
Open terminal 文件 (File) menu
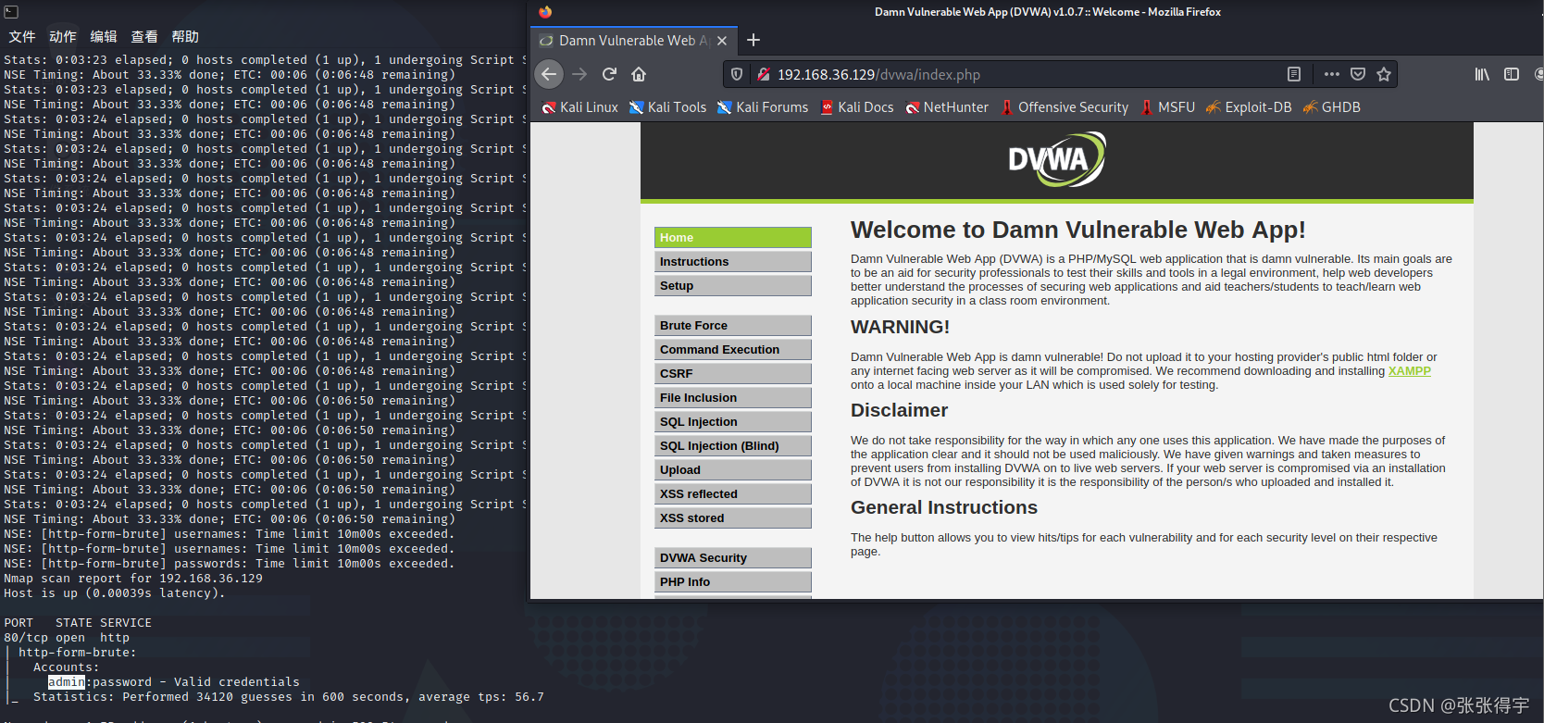[x=22, y=37]
